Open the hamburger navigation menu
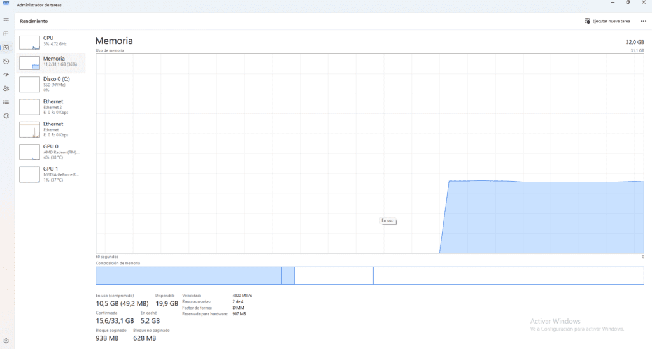The image size is (652, 349). coord(6,20)
